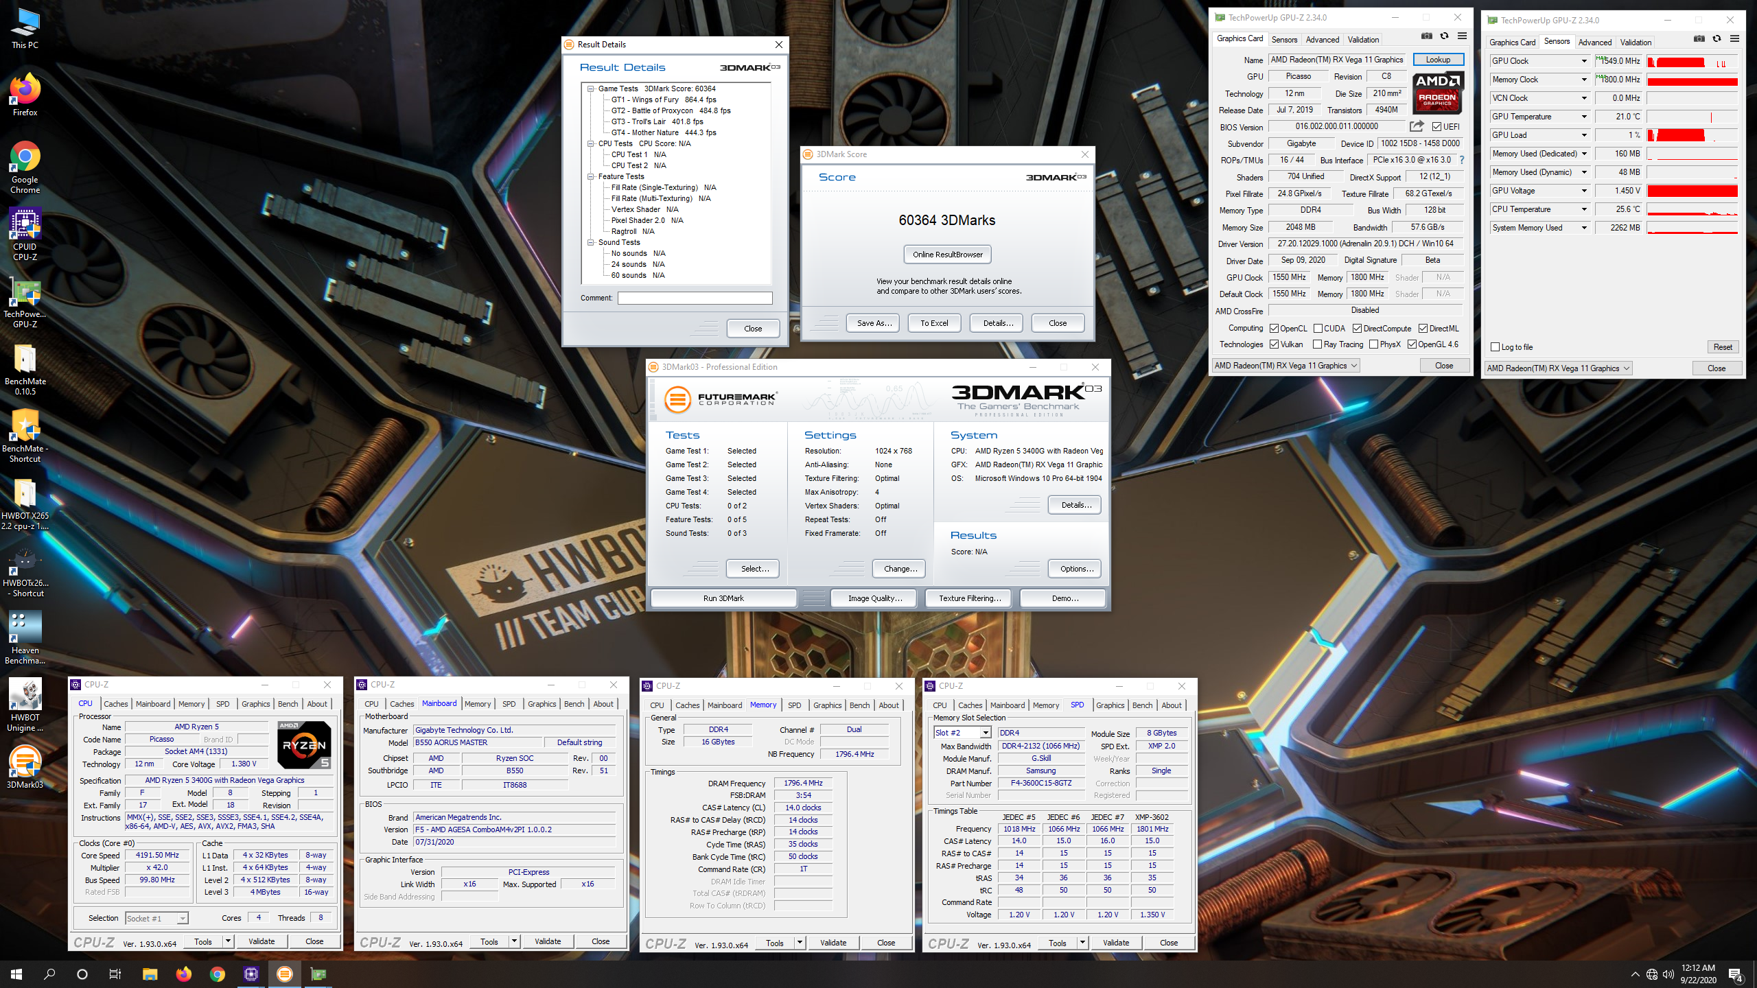Toggle the Ray Tracing checkbox
The width and height of the screenshot is (1757, 988).
click(x=1317, y=344)
